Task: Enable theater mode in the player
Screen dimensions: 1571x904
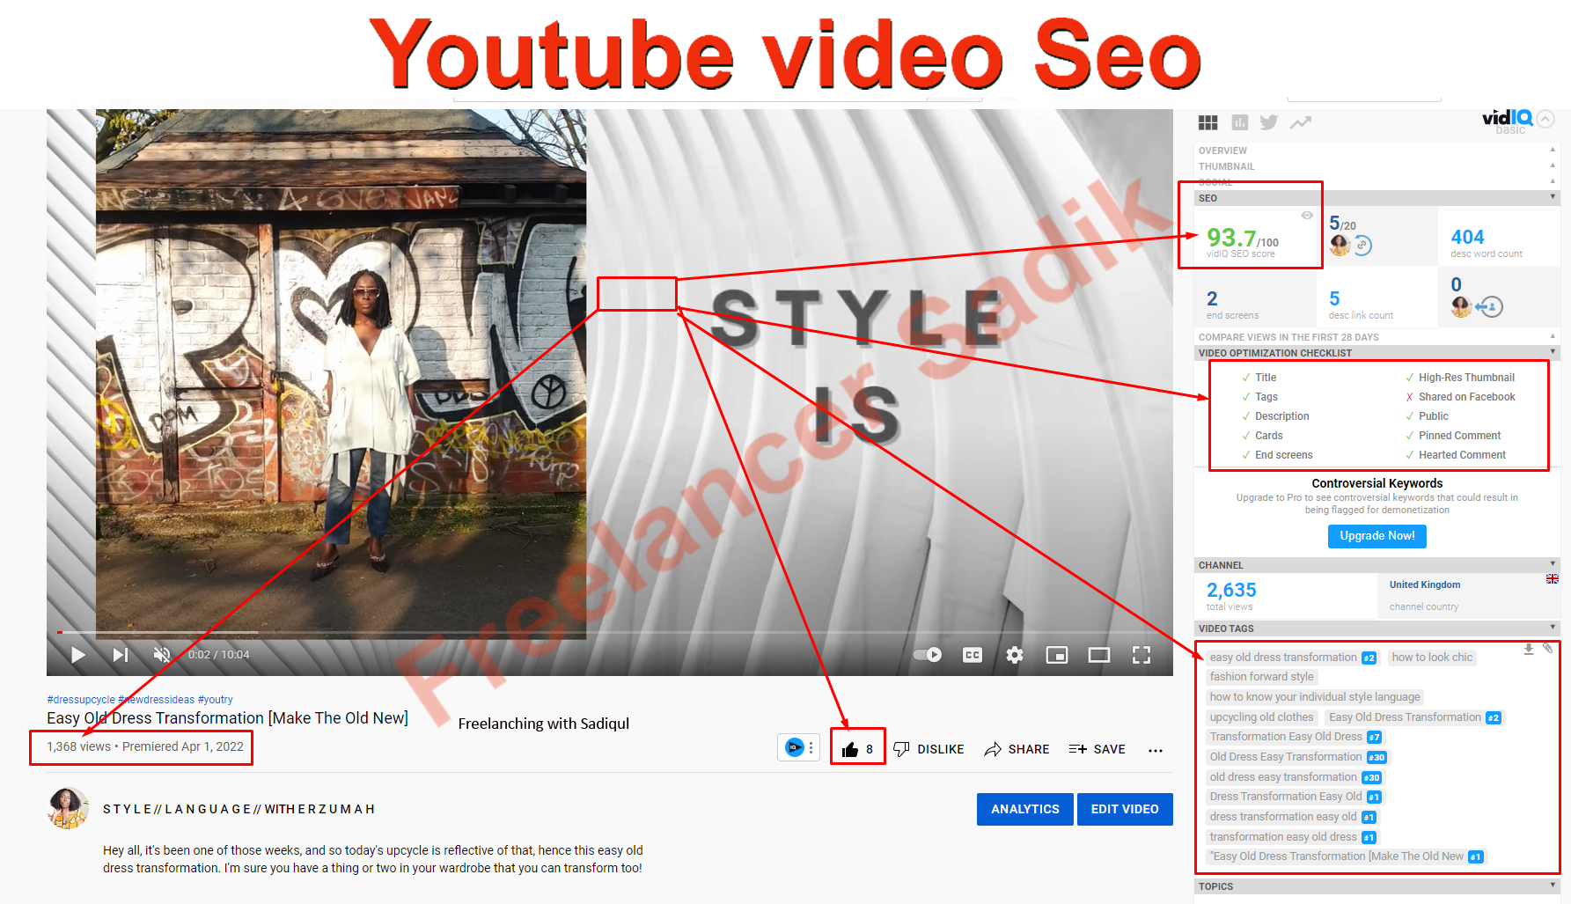Action: 1099,655
